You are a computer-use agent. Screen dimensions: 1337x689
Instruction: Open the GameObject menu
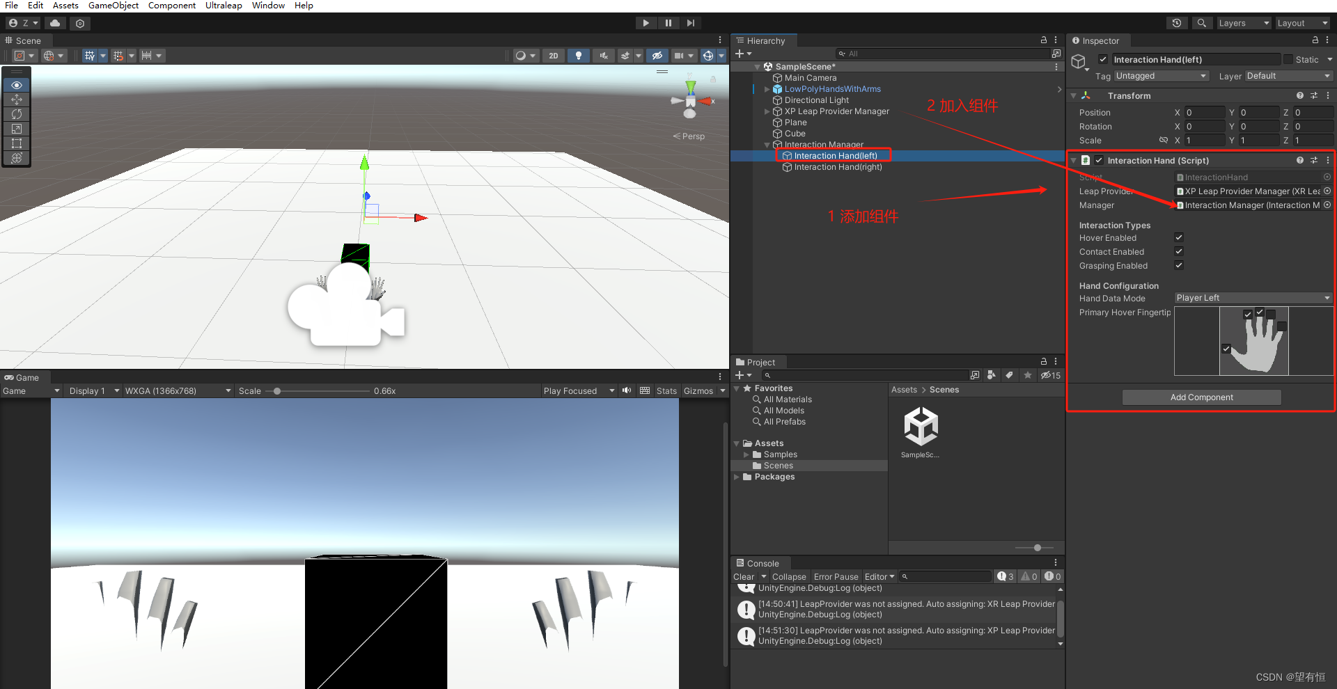pyautogui.click(x=114, y=6)
